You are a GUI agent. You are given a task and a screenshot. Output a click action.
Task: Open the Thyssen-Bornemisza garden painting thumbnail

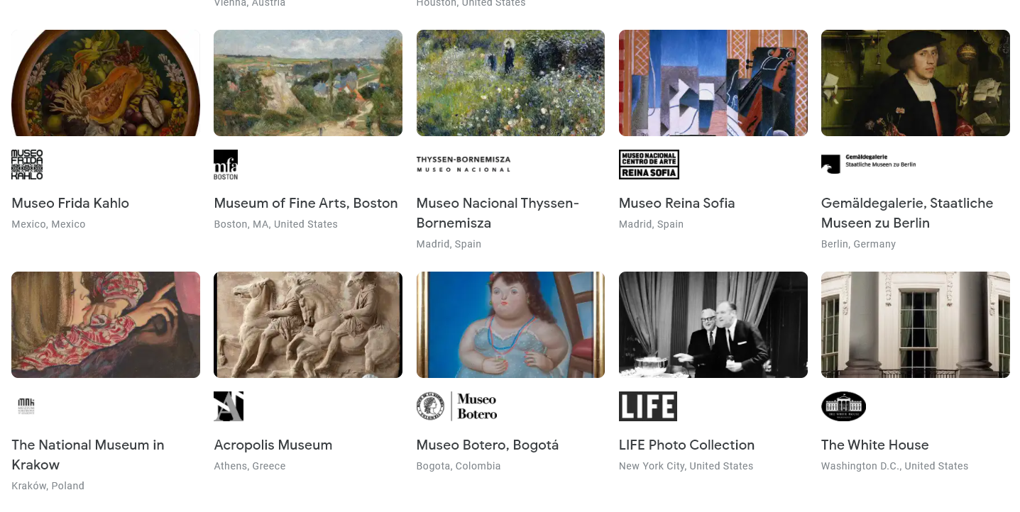pyautogui.click(x=510, y=83)
